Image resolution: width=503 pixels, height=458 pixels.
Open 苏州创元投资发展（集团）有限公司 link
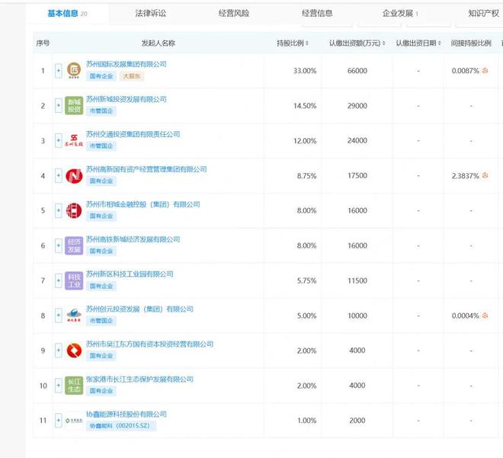[139, 309]
